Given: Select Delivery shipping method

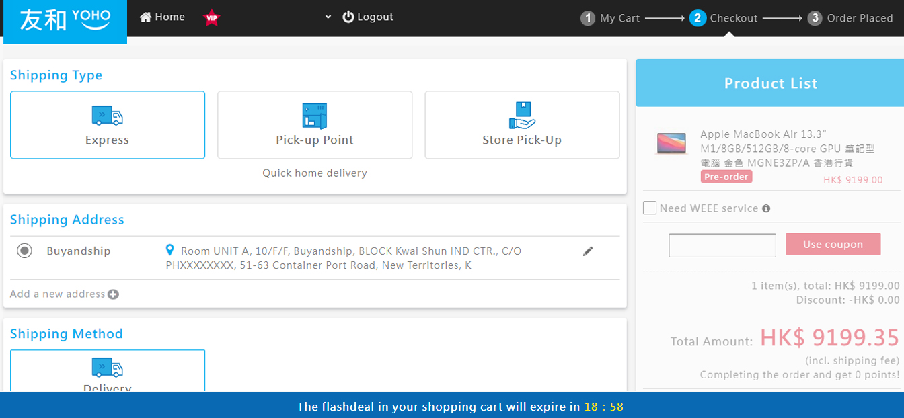Looking at the screenshot, I should pos(108,372).
